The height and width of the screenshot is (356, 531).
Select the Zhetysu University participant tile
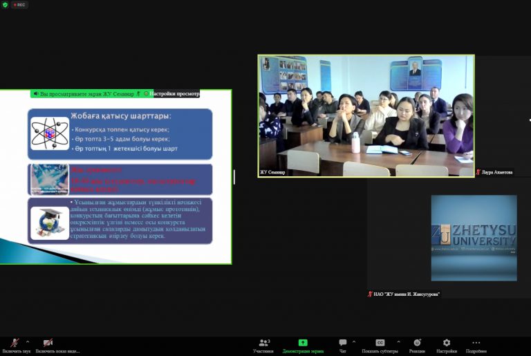point(474,238)
